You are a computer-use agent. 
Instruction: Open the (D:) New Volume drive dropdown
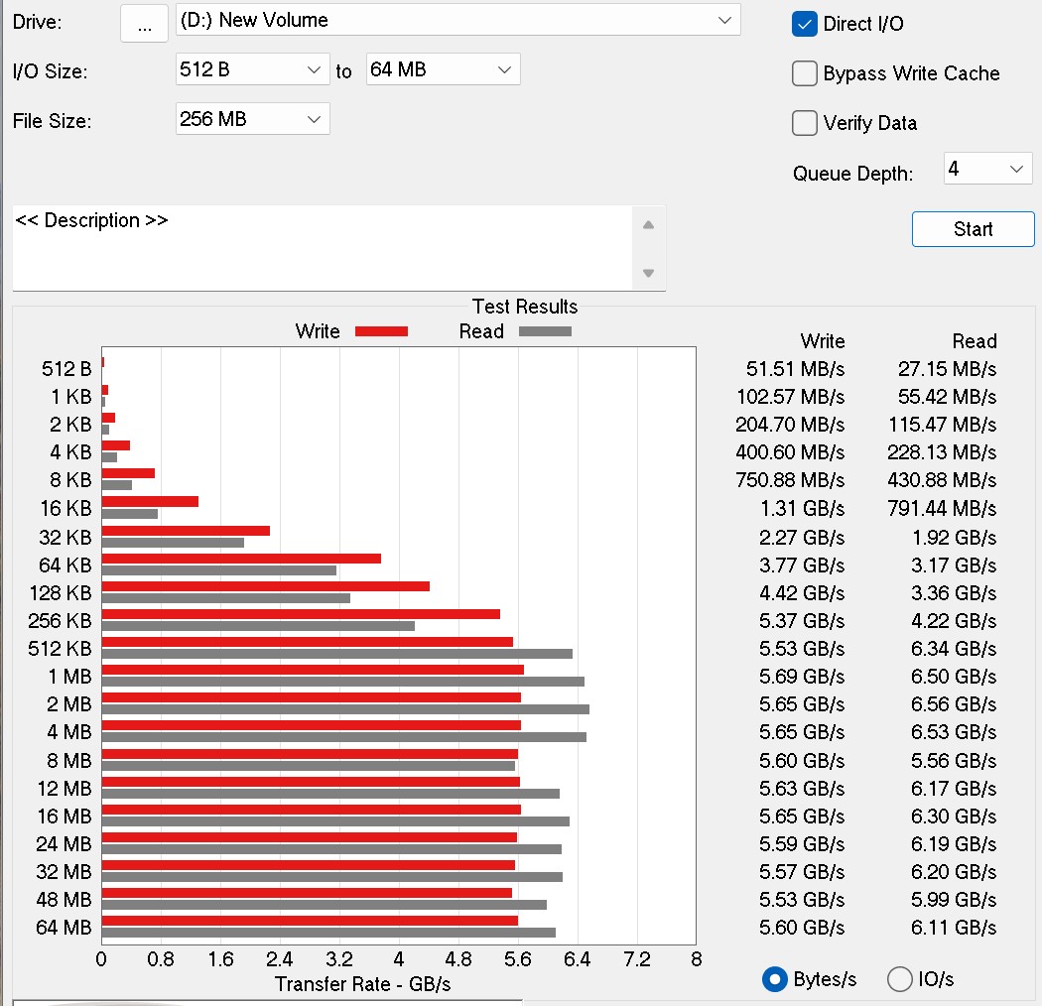pos(457,20)
